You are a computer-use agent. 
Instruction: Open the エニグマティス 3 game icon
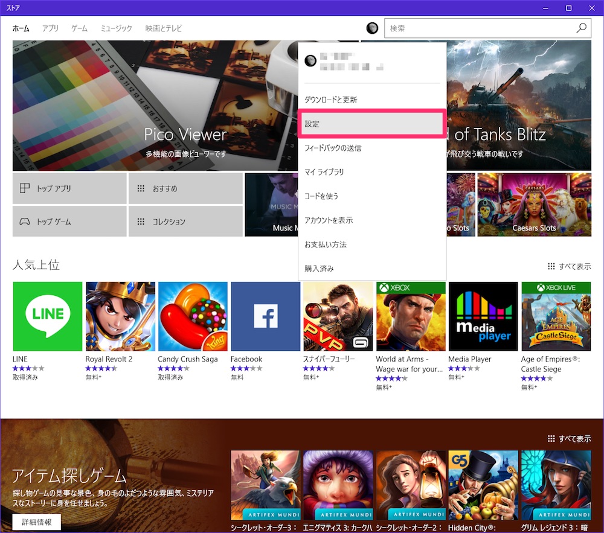pyautogui.click(x=338, y=485)
